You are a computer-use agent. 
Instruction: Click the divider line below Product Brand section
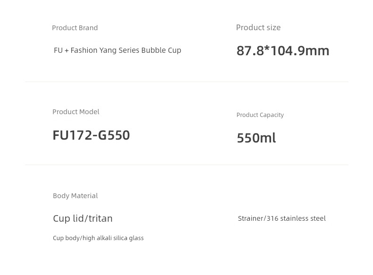186,82
